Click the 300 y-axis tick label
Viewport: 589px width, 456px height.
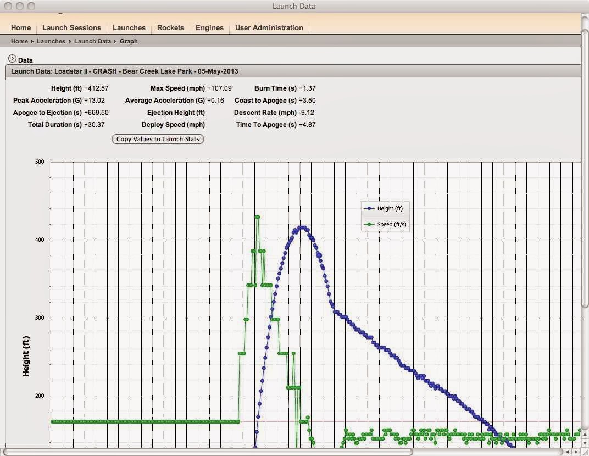click(x=40, y=318)
